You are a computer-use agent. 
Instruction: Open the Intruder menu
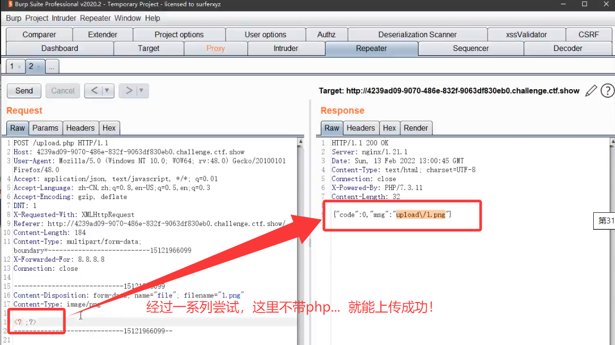(x=64, y=18)
